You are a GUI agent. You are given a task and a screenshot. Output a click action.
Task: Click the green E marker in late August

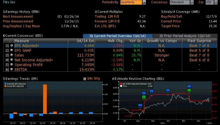[144, 97]
